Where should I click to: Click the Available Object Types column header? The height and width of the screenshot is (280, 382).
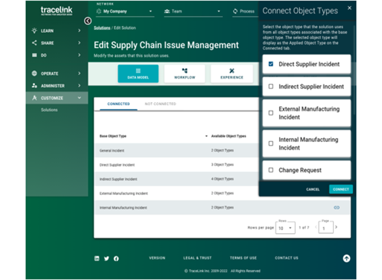click(x=229, y=136)
